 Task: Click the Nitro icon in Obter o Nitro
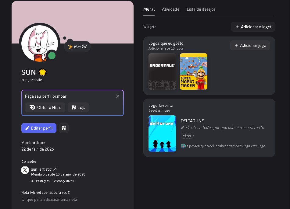[x=32, y=107]
